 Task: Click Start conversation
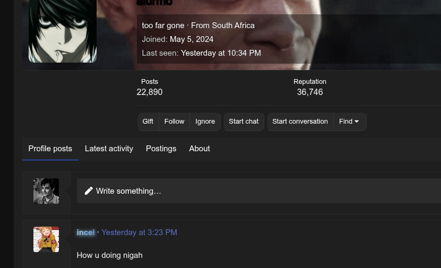tap(300, 122)
